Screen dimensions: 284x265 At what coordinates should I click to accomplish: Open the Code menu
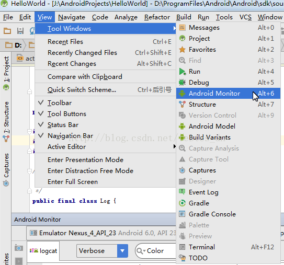(100, 17)
